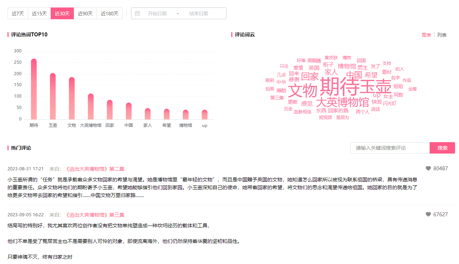The height and width of the screenshot is (264, 459).
Task: Click heart icon beside 67627 likes
Action: (428, 214)
